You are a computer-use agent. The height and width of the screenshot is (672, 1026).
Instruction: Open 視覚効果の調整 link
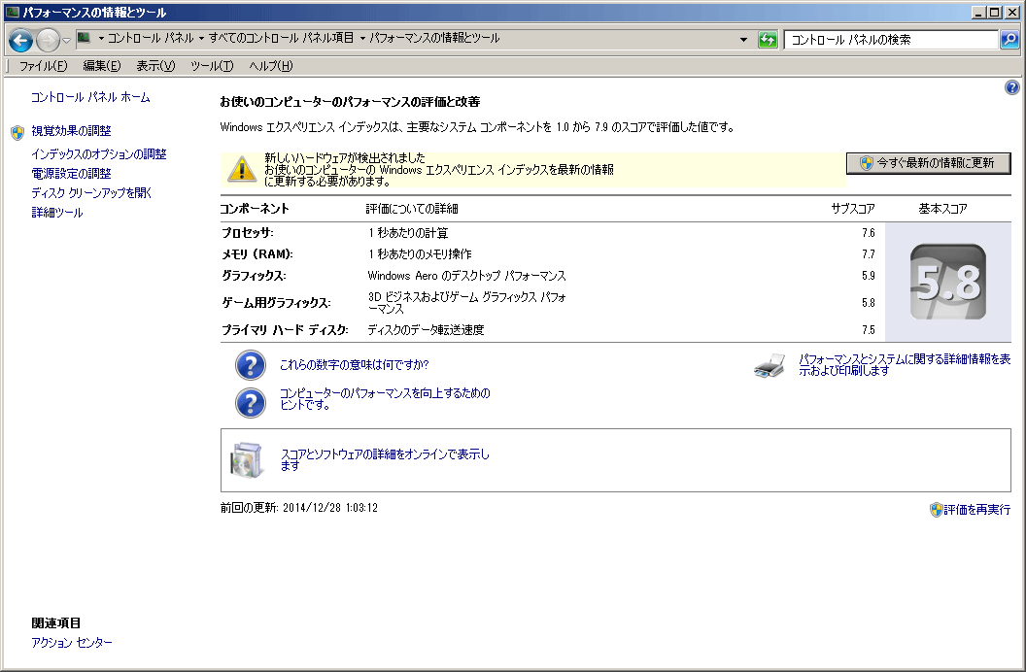click(x=71, y=131)
